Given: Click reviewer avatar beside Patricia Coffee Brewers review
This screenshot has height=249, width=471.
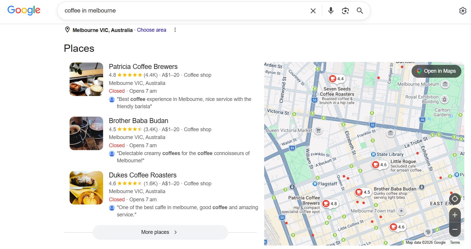Looking at the screenshot, I should pos(112,99).
